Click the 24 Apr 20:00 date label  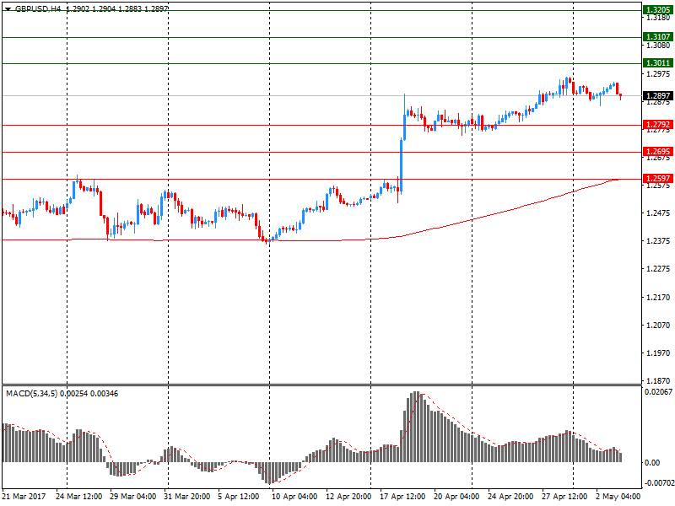[510, 497]
